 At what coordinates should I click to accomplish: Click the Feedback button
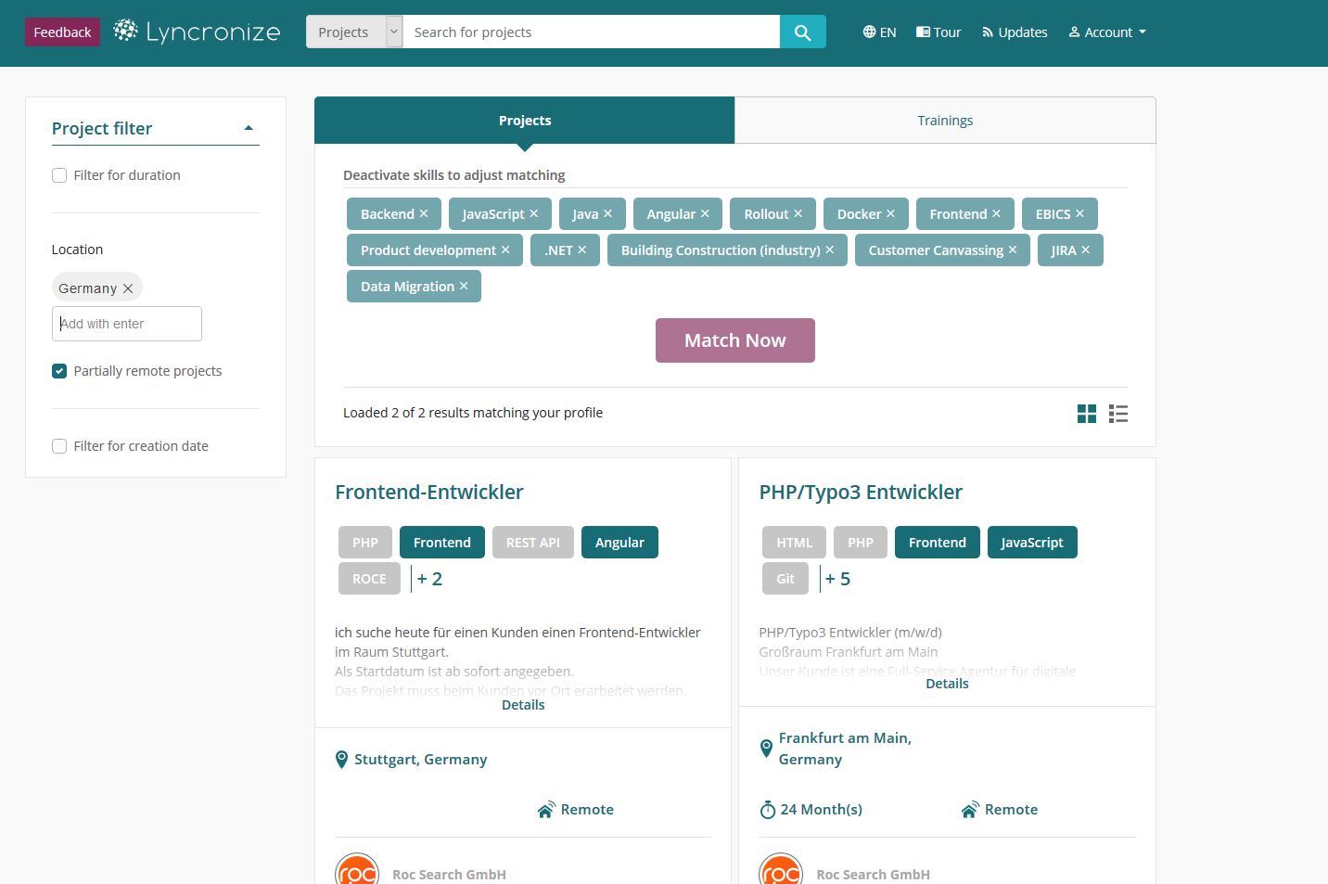pyautogui.click(x=62, y=32)
